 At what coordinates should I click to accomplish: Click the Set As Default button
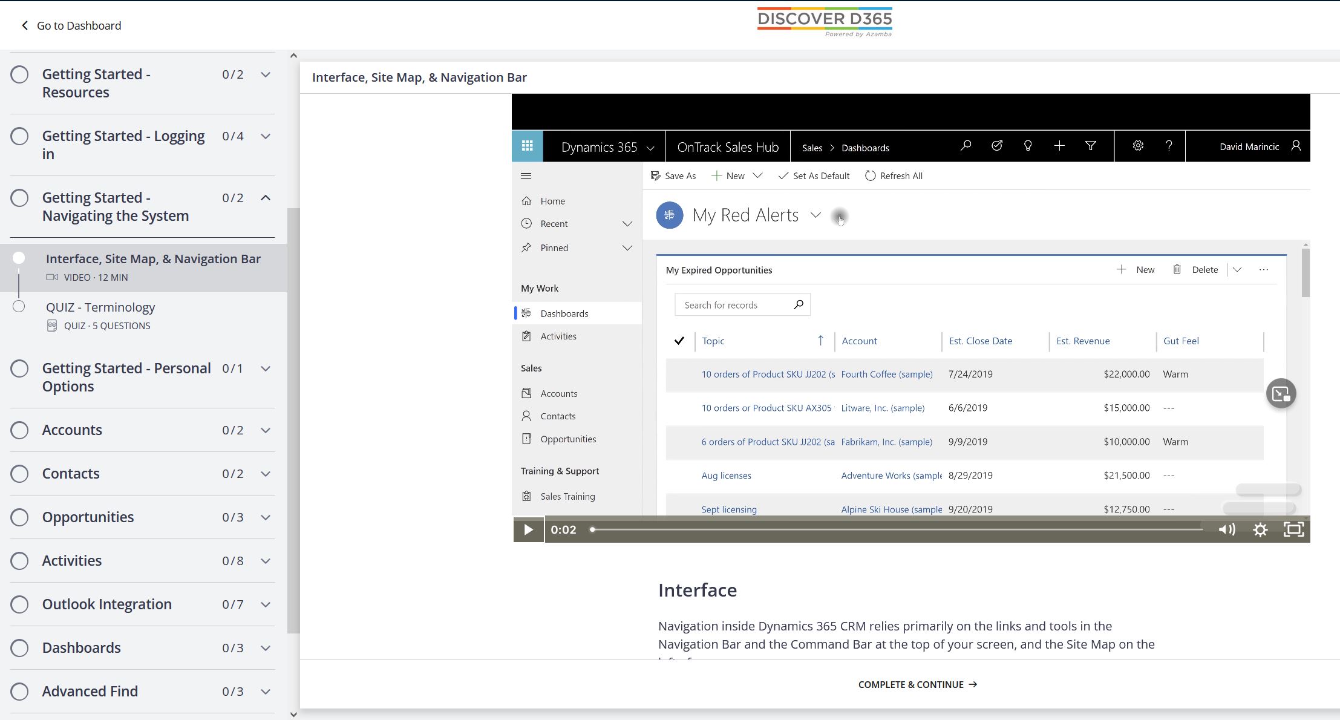[x=812, y=175]
